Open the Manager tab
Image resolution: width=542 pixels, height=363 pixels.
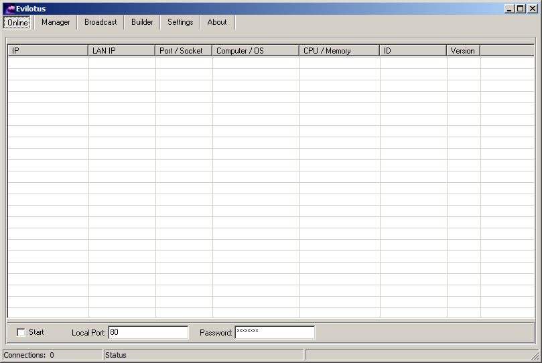click(x=56, y=22)
